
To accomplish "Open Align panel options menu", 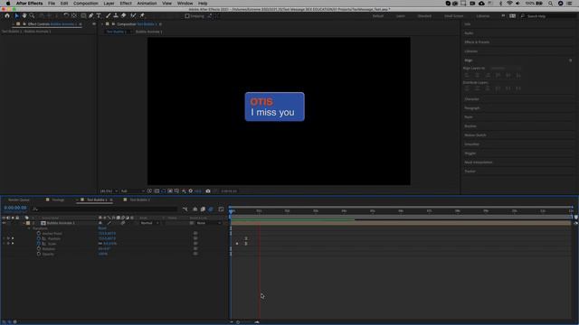I will coord(570,60).
